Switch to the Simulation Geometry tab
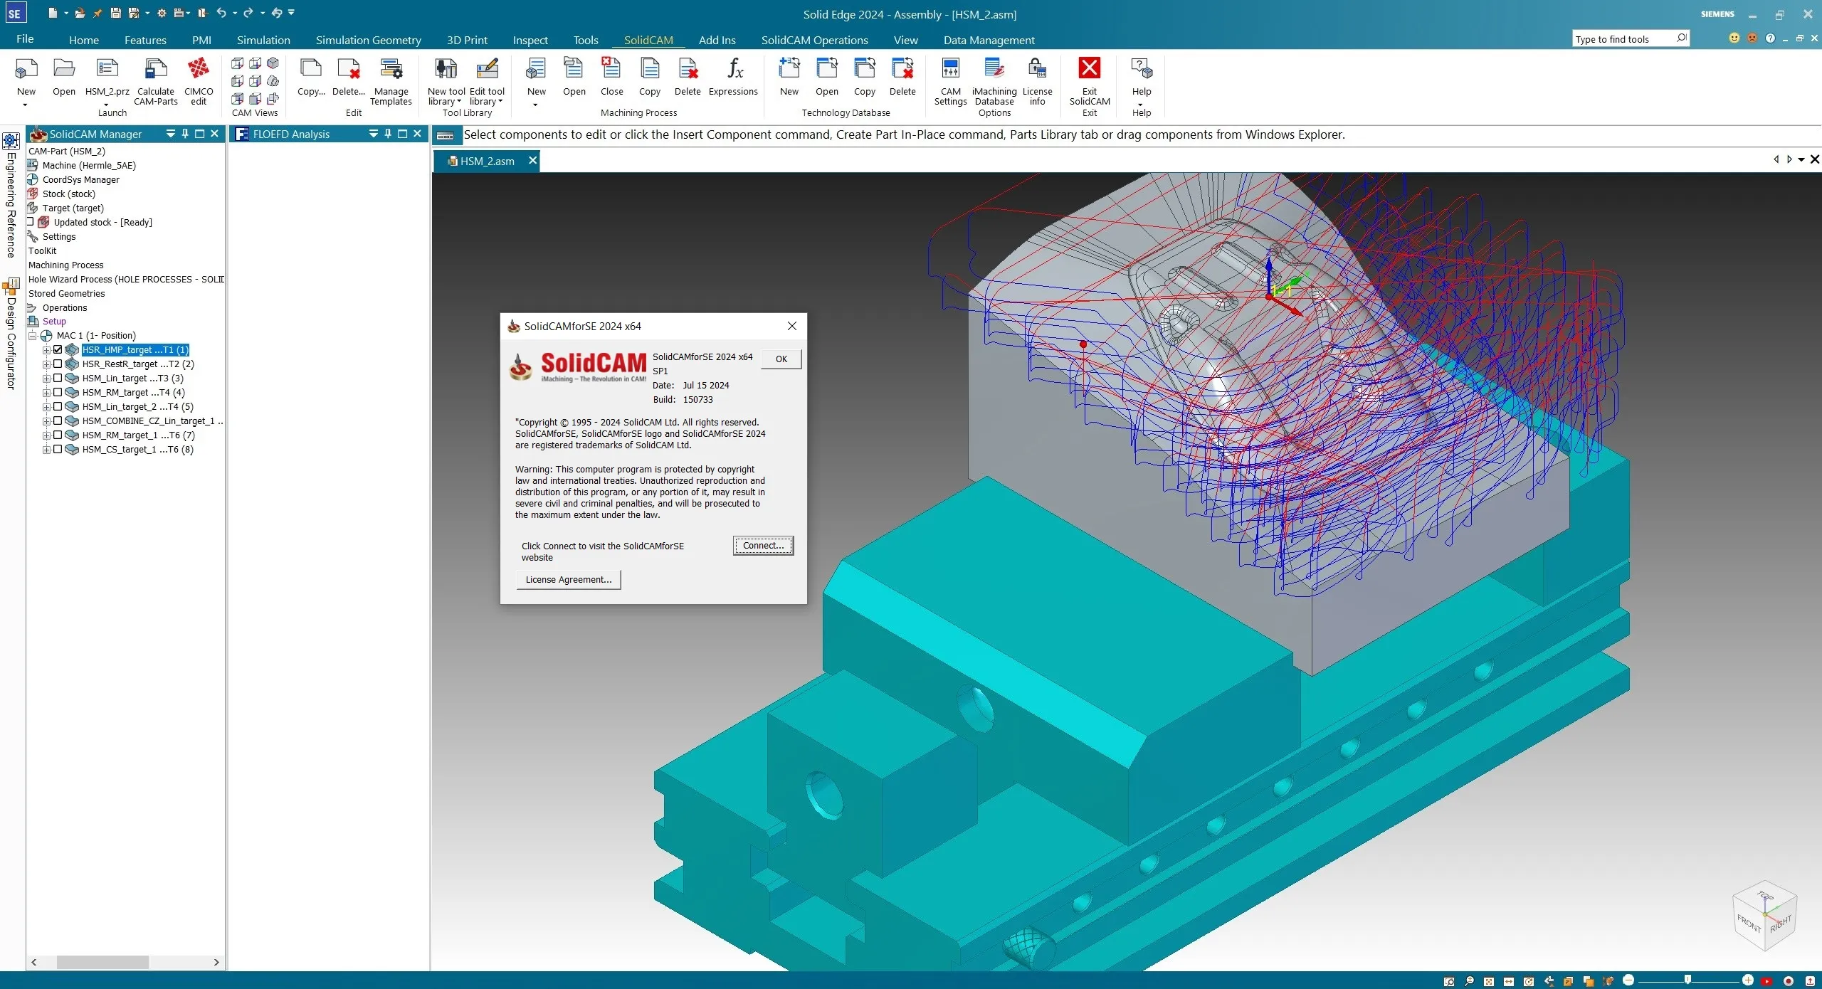 pos(368,40)
